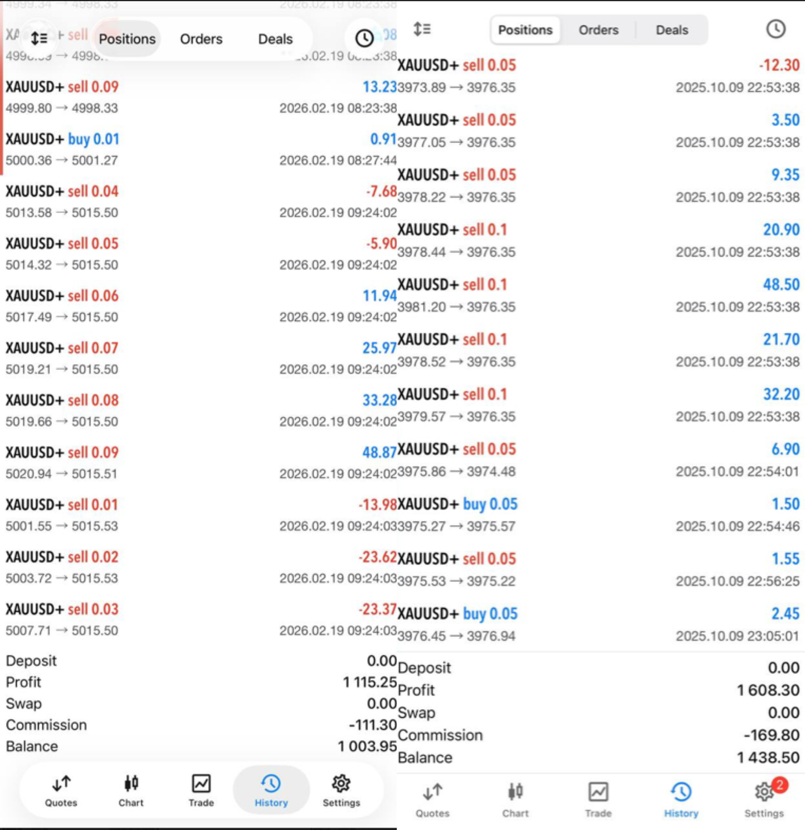805x830 pixels.
Task: Open the sell 0.09 trade with profit 13.23
Action: 201,97
